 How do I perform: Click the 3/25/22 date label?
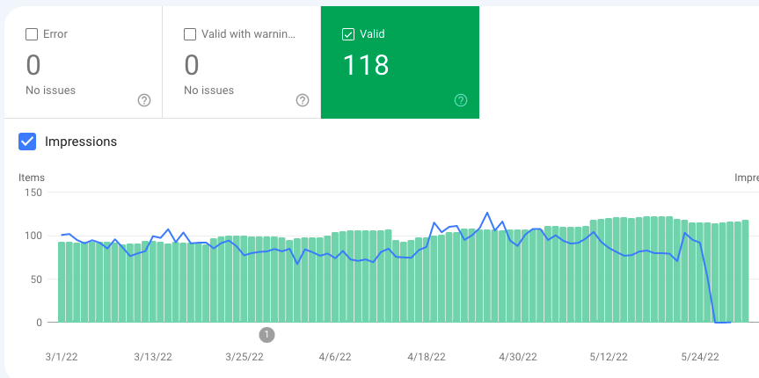(244, 357)
